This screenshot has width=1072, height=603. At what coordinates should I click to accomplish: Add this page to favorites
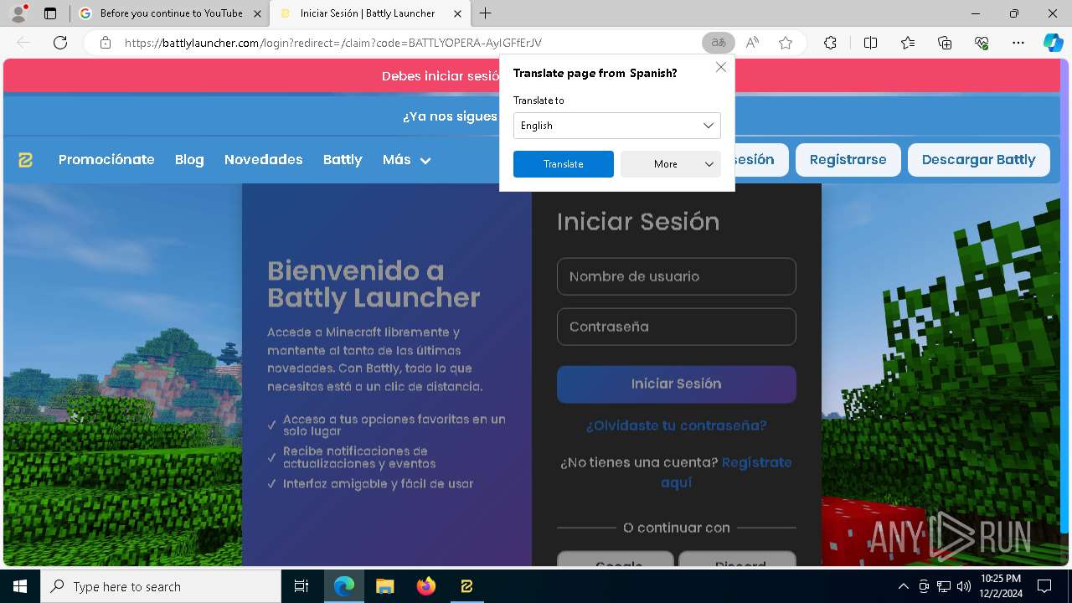point(786,43)
